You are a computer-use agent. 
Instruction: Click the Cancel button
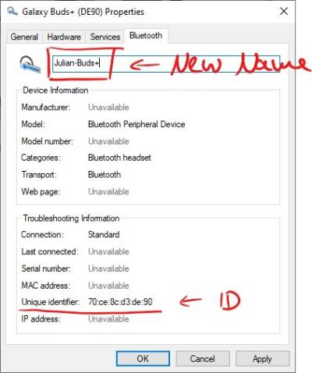[203, 359]
